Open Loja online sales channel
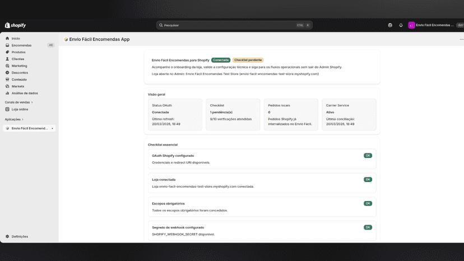The image size is (464, 261). pyautogui.click(x=20, y=109)
